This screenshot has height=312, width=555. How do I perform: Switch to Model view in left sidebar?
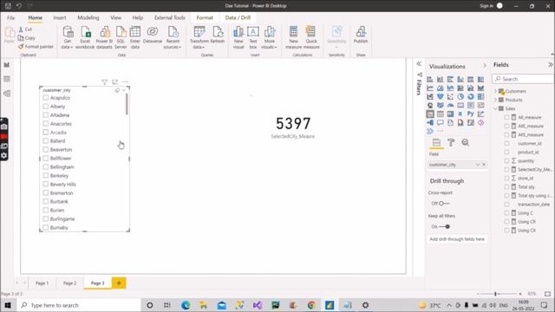[x=7, y=94]
